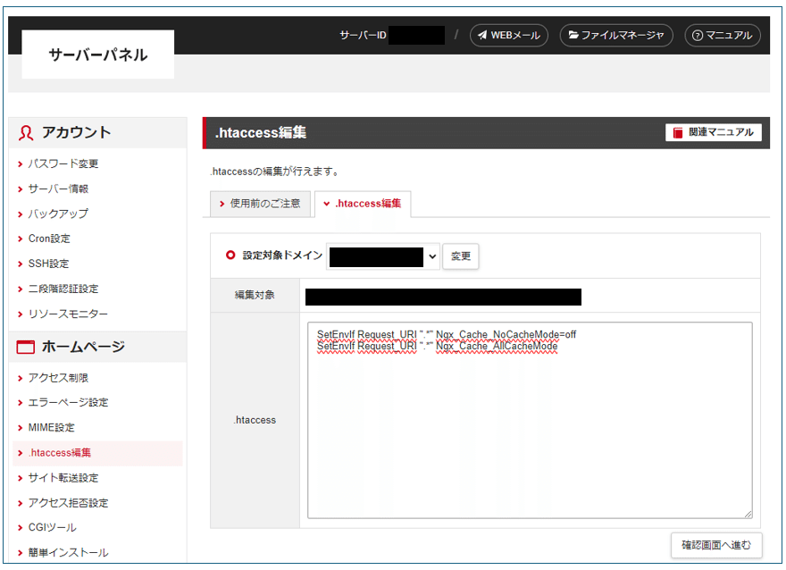Open アクセス制限 in sidebar

click(x=58, y=378)
